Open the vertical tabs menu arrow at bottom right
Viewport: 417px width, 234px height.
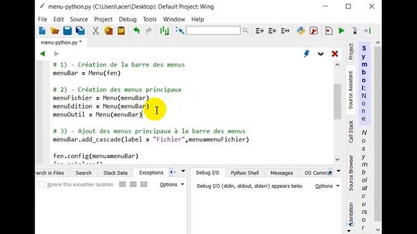(349, 231)
